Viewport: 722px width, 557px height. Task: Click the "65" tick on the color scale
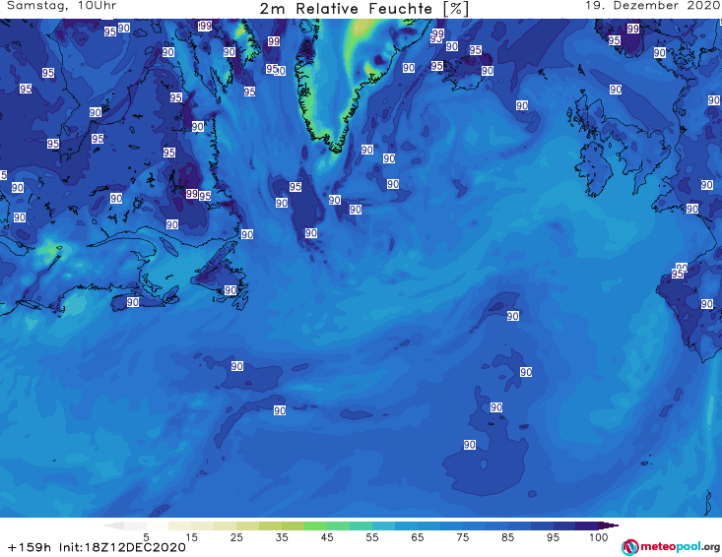point(418,537)
